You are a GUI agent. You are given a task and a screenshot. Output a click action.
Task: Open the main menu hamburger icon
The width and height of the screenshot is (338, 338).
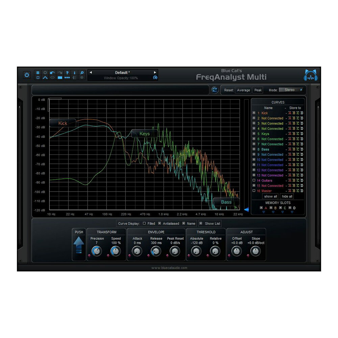pos(38,73)
